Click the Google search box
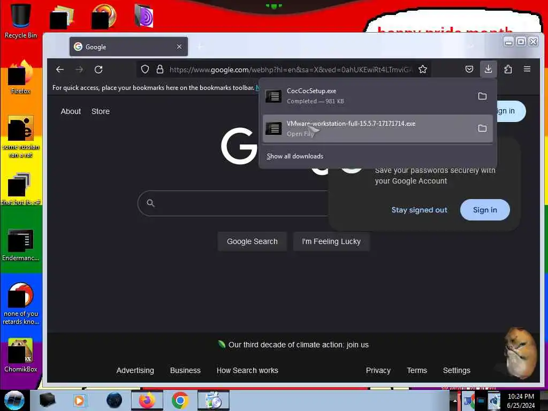 coord(233,203)
